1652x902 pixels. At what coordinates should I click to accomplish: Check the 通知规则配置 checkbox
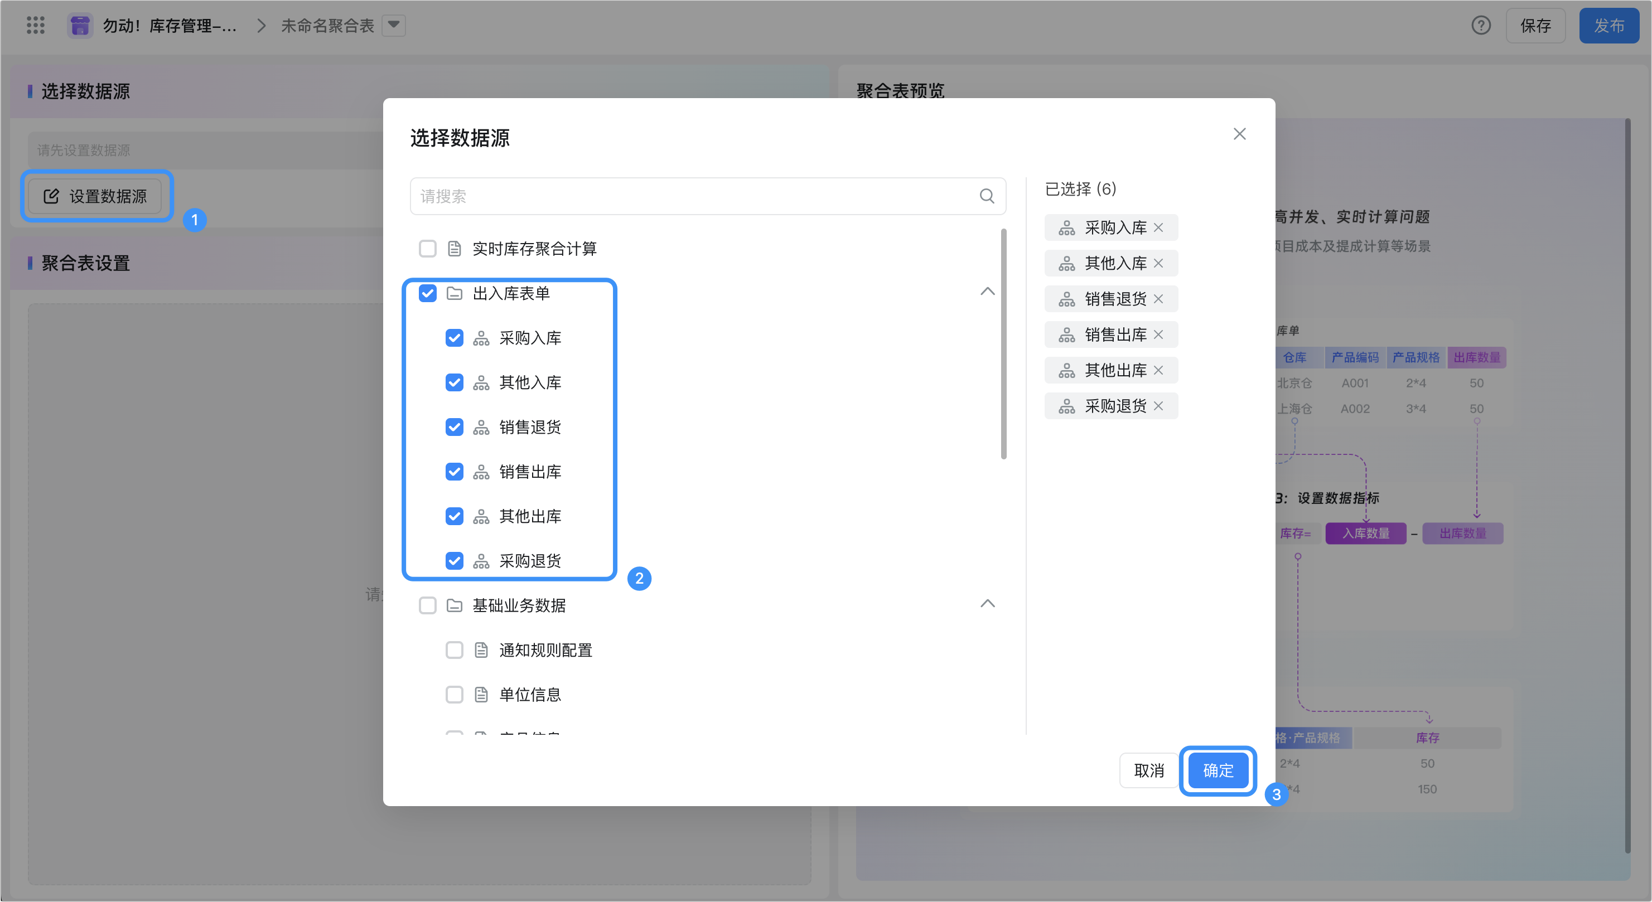[x=454, y=651]
